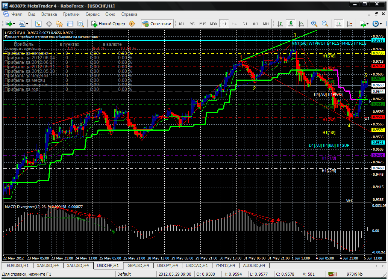Screen dimensions: 388x279
Task: Select the H4 timeframe button
Action: [234, 24]
